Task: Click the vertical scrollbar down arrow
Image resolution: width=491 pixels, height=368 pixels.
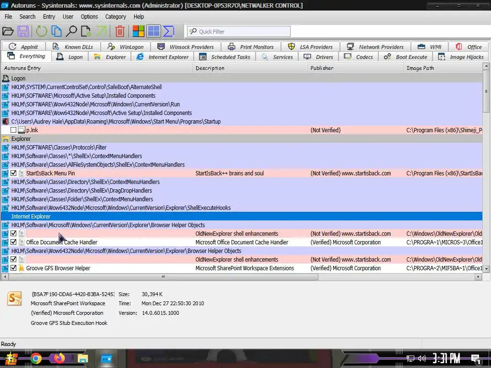Action: (486, 268)
